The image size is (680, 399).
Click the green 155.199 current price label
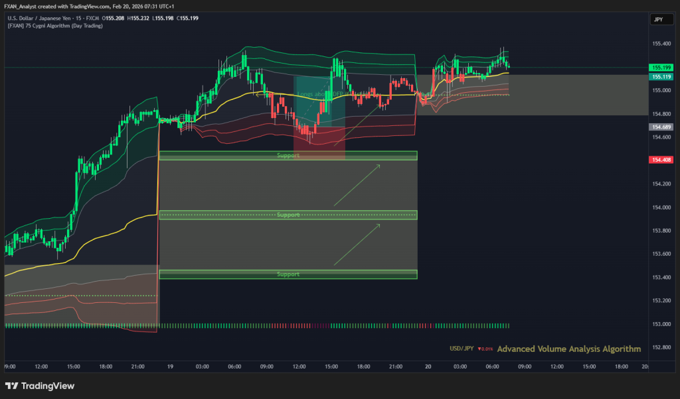[661, 68]
